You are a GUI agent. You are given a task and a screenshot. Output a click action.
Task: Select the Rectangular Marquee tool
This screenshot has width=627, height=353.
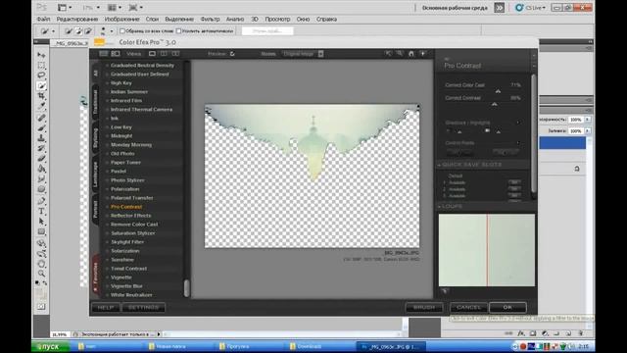(x=41, y=65)
